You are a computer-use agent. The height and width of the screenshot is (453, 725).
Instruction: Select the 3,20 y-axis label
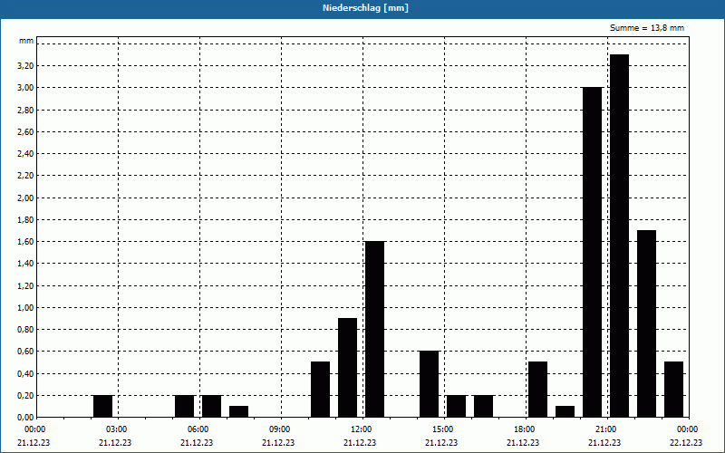pos(25,66)
